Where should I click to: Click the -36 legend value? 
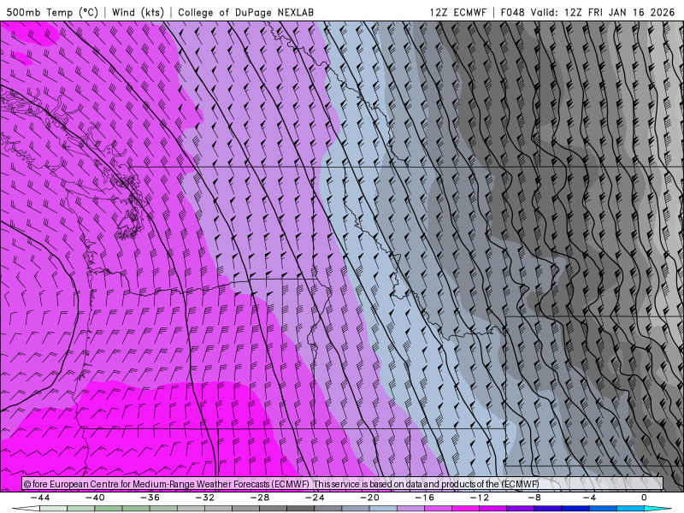point(150,498)
